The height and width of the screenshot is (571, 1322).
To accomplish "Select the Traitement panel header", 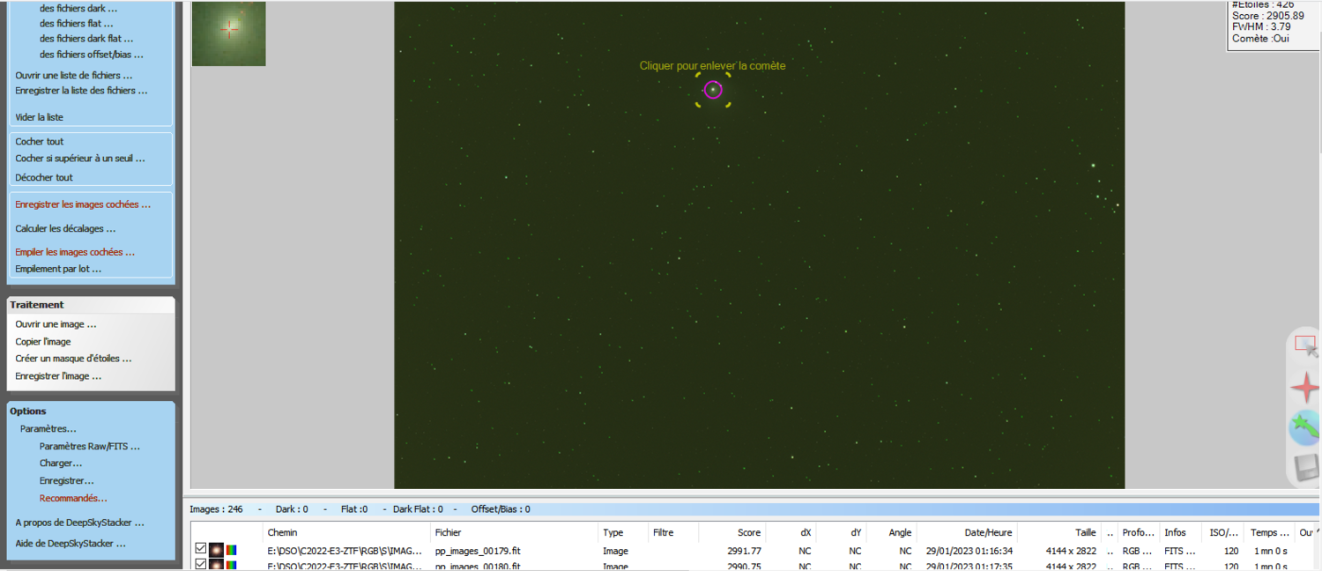I will [x=91, y=305].
